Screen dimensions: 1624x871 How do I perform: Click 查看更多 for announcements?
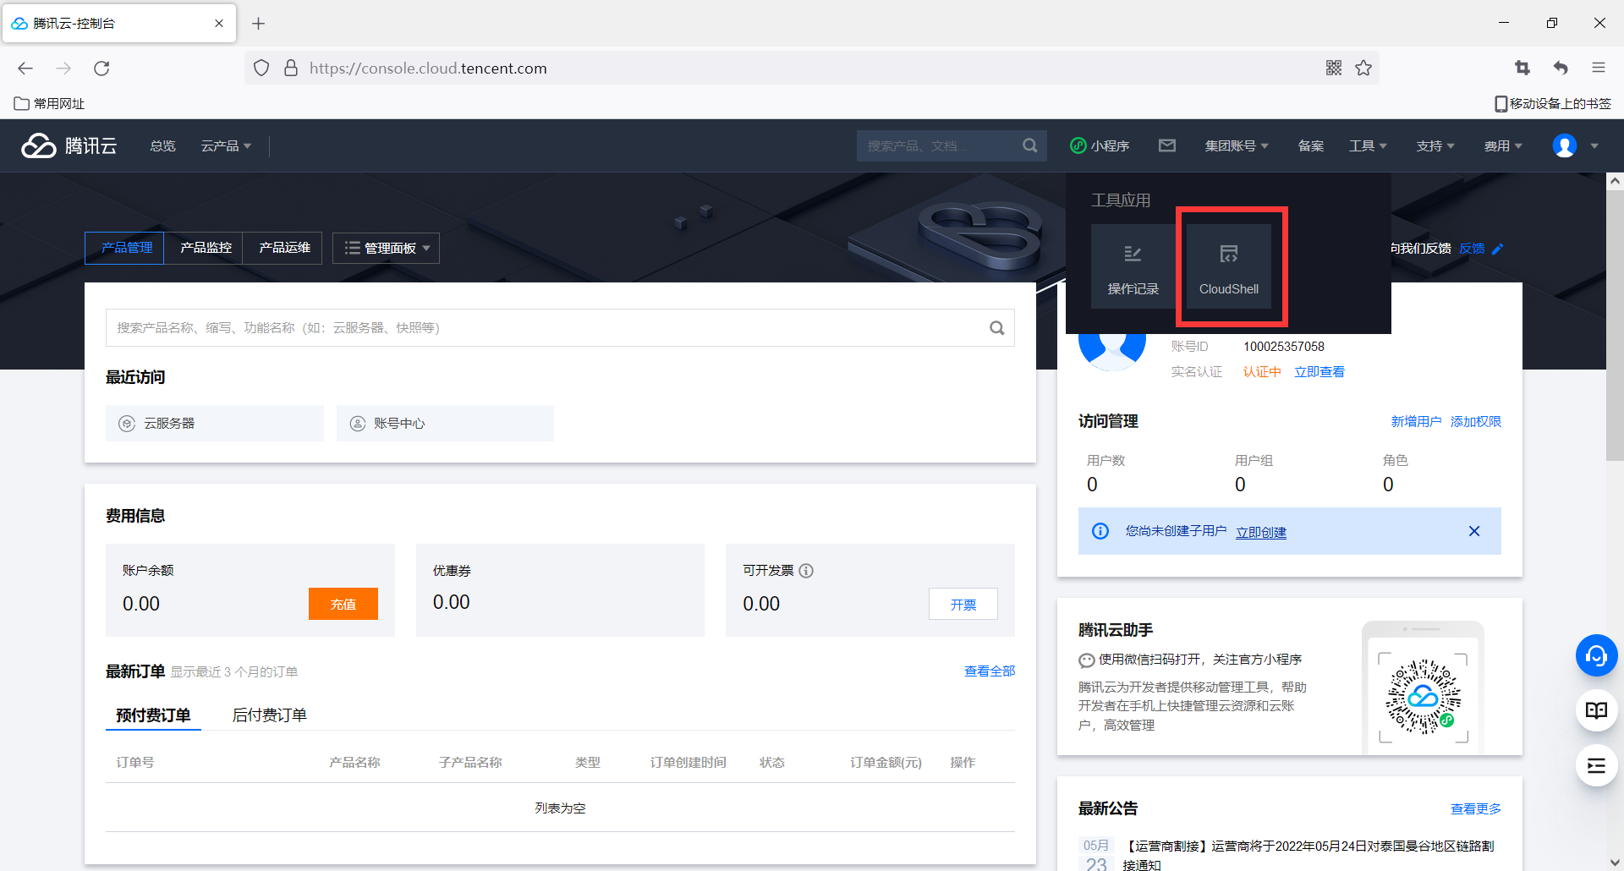point(1476,809)
